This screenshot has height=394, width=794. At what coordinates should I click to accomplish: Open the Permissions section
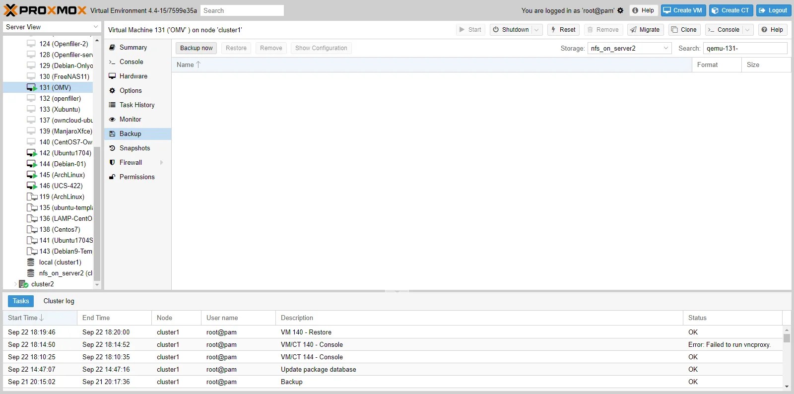coord(137,177)
